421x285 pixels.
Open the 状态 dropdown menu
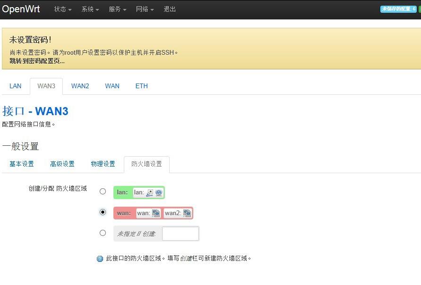click(x=63, y=9)
